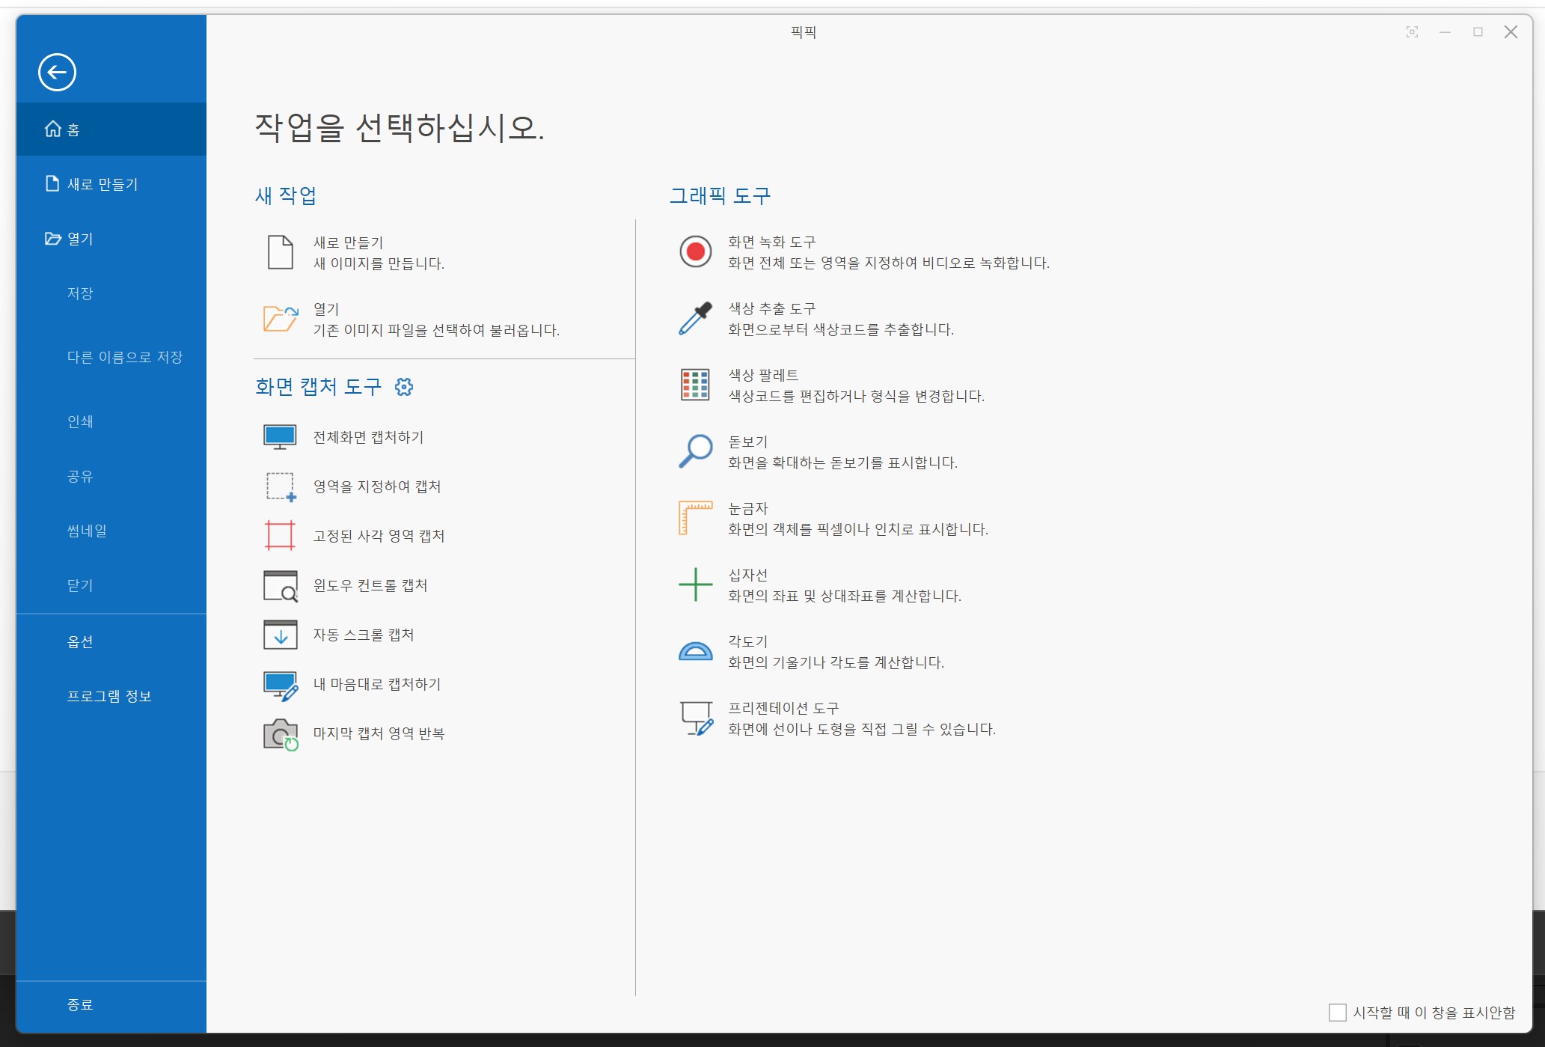
Task: Open the pixel ruler icon
Action: point(695,518)
